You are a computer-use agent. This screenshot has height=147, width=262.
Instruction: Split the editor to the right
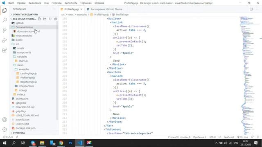[x=251, y=9]
